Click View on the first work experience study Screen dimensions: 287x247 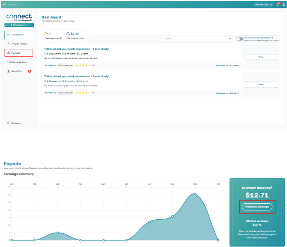tap(261, 57)
